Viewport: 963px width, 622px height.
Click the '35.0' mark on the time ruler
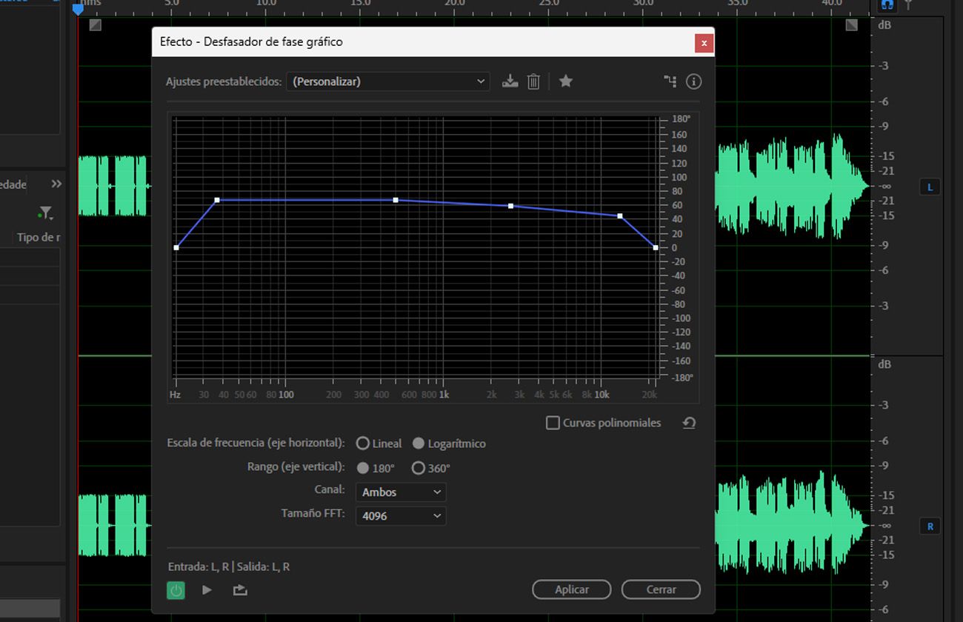pos(738,4)
